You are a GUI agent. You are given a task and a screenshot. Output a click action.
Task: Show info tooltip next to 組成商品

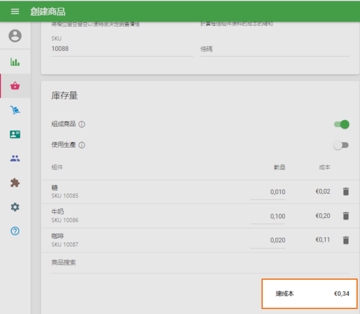coord(82,125)
